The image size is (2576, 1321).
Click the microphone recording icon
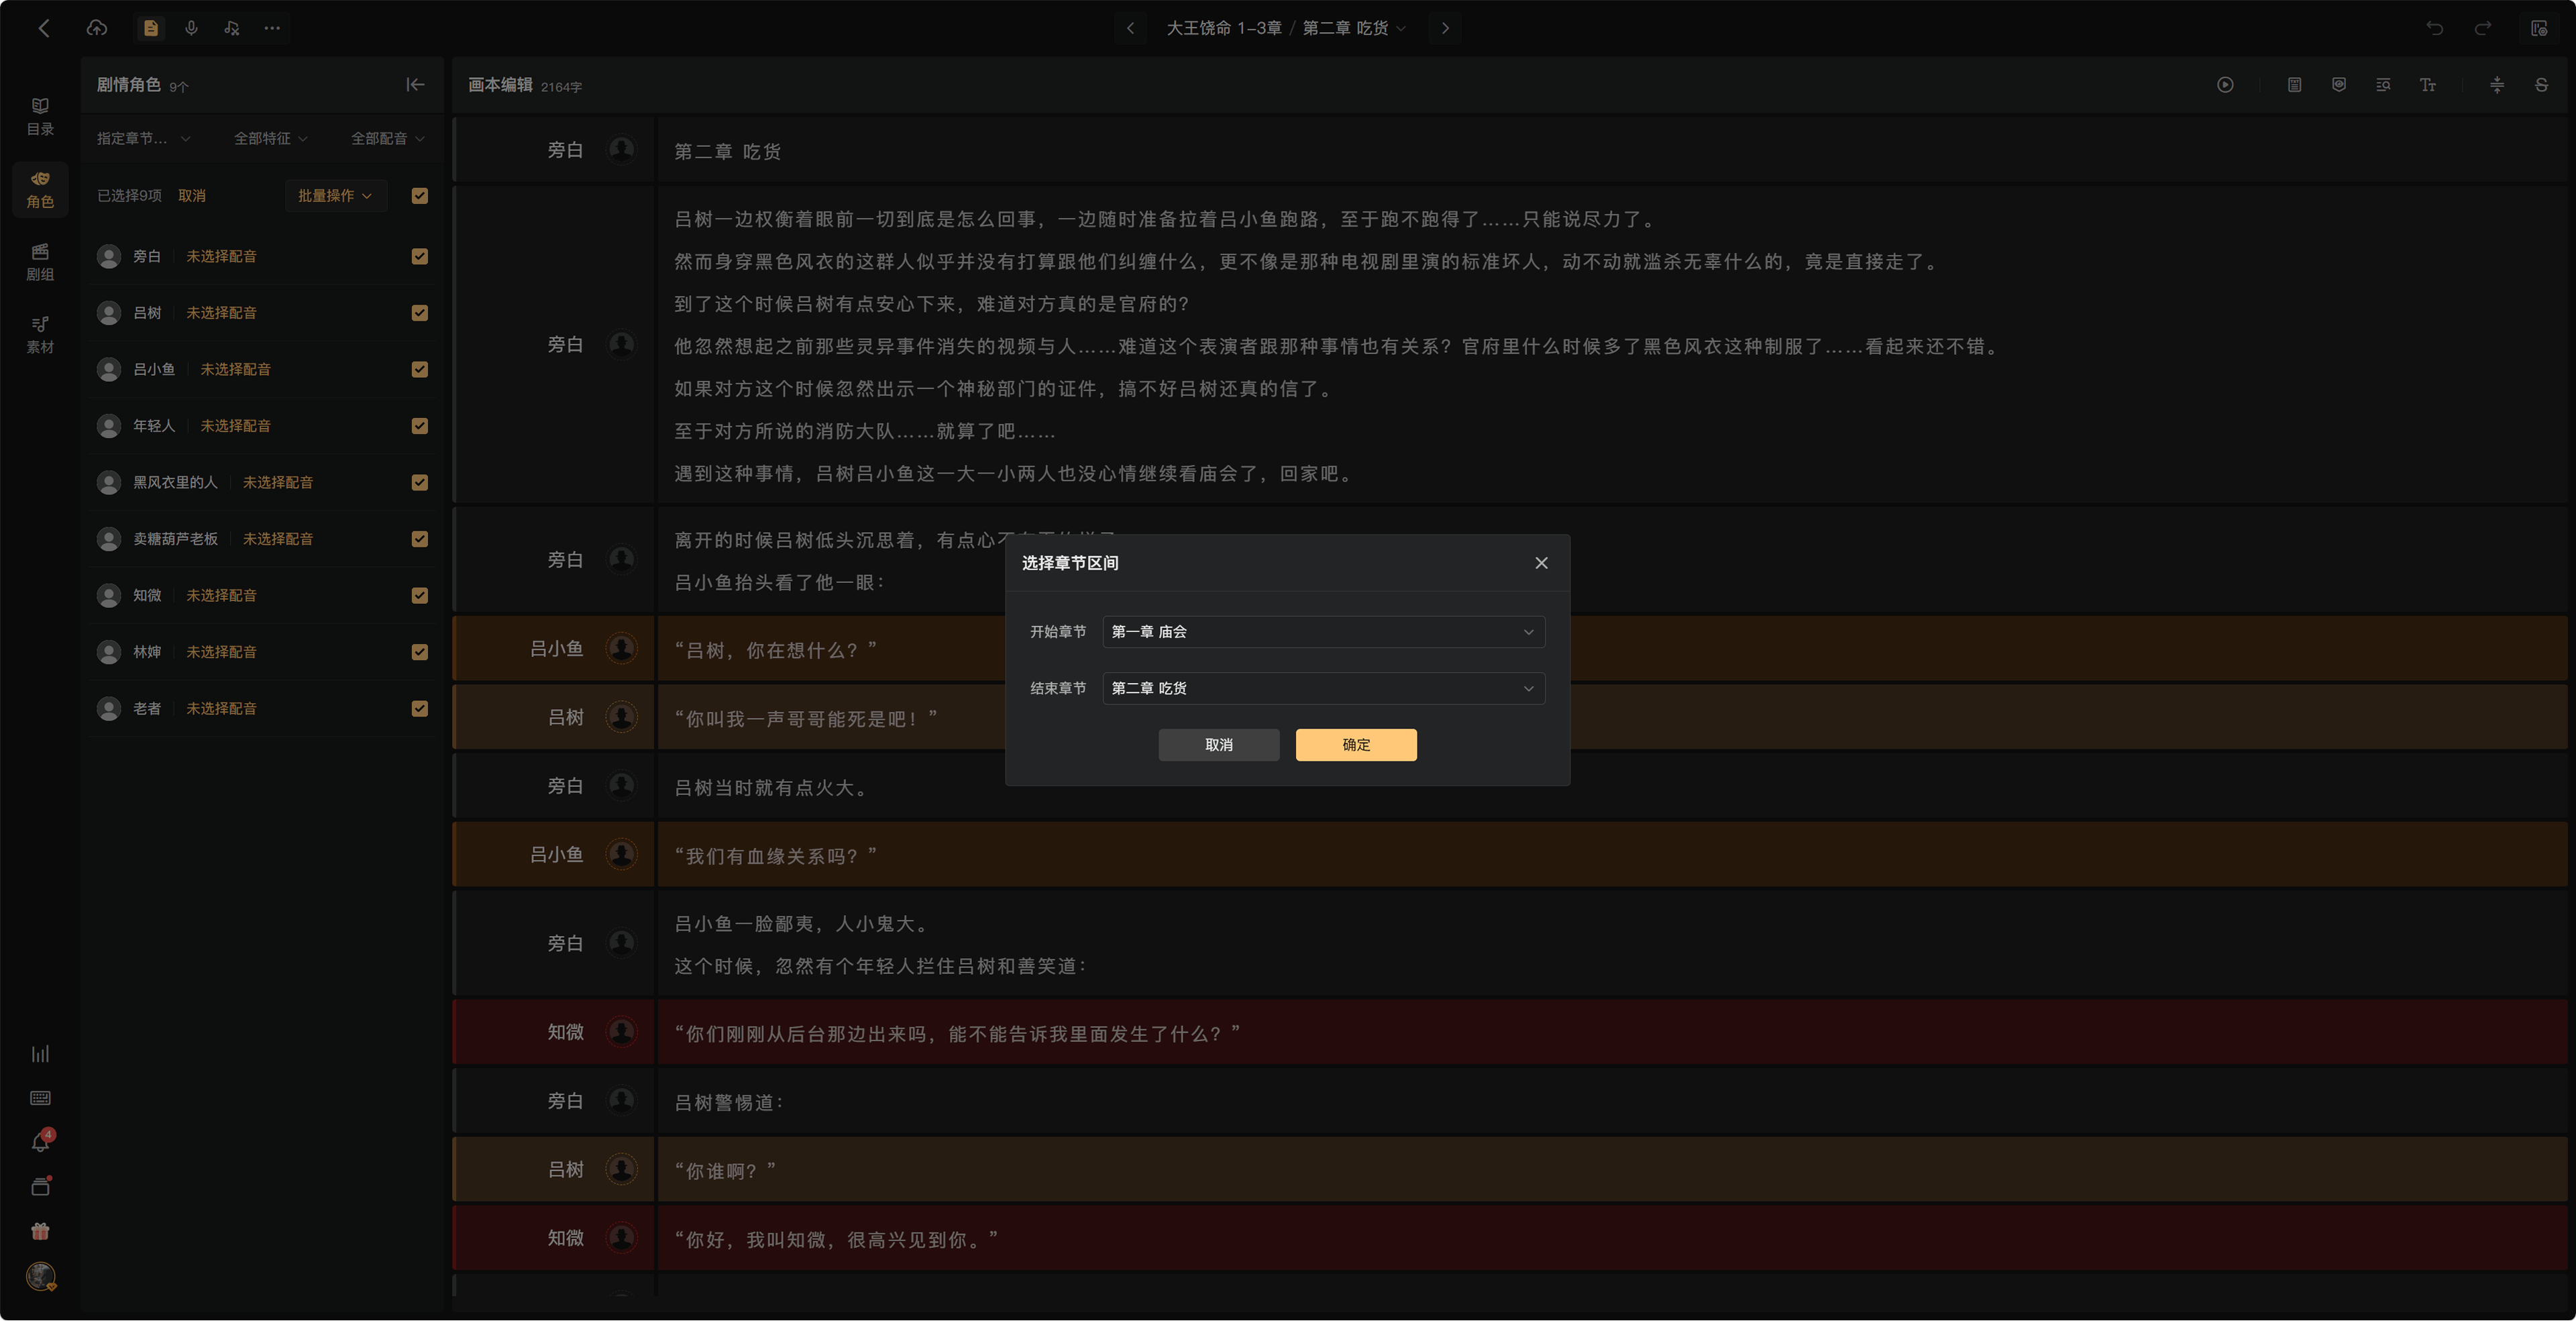click(191, 28)
